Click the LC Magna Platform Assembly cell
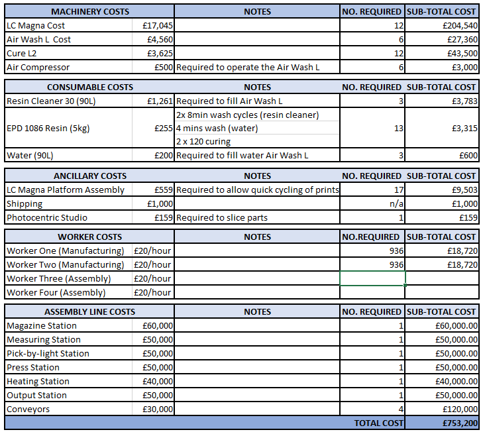483x434 pixels. (x=69, y=190)
